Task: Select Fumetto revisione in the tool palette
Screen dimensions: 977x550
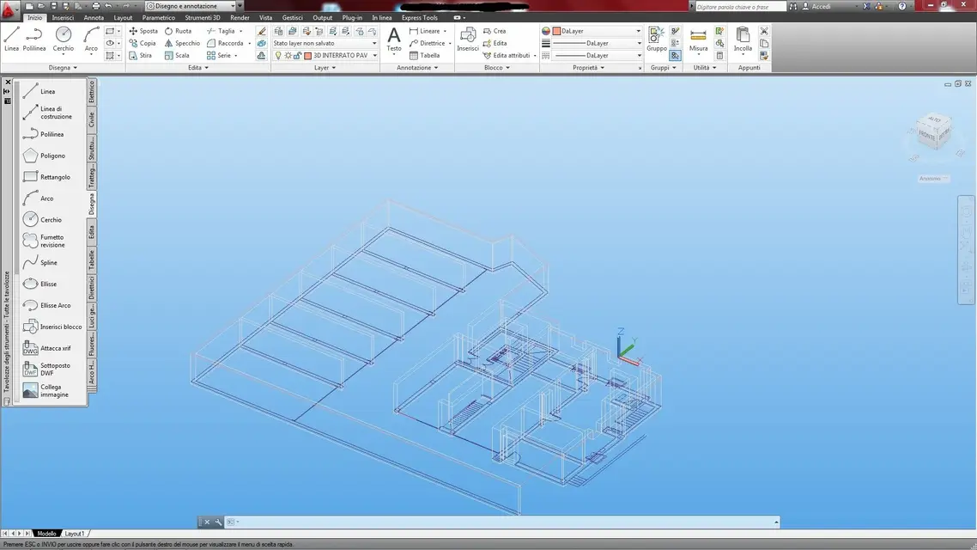Action: [44, 241]
